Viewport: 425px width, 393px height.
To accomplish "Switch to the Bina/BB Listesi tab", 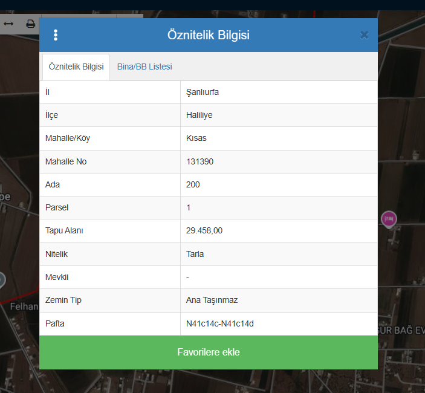I will click(144, 67).
